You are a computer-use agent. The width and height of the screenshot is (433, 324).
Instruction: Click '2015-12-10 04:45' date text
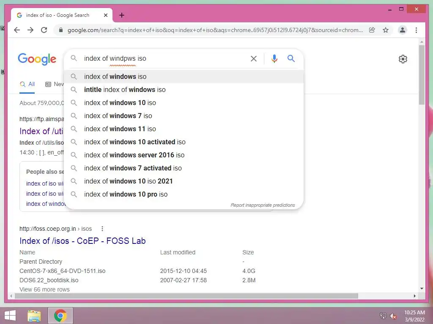[x=184, y=271]
